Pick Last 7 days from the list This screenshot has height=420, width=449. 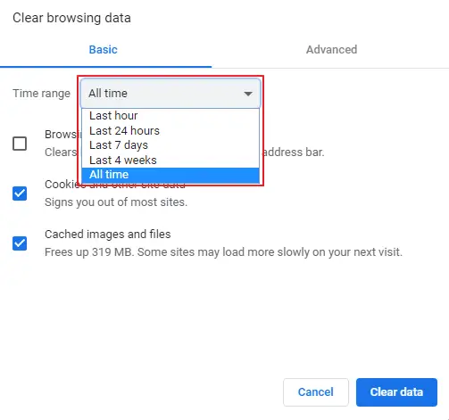pyautogui.click(x=170, y=145)
